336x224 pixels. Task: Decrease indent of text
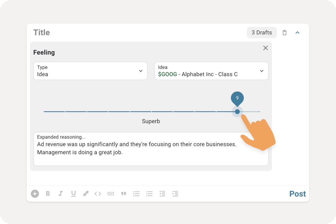[x=162, y=193]
